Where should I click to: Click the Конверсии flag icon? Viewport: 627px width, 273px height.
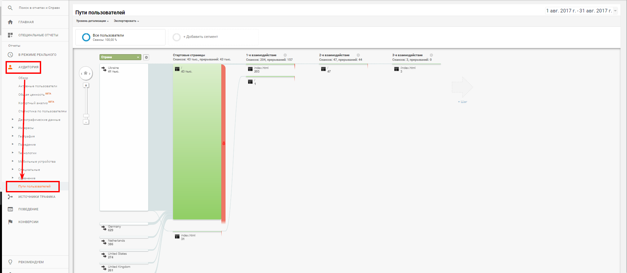[x=10, y=222]
